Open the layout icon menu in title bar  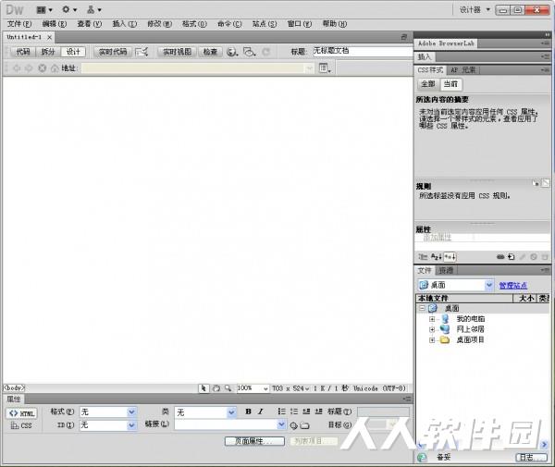(44, 10)
